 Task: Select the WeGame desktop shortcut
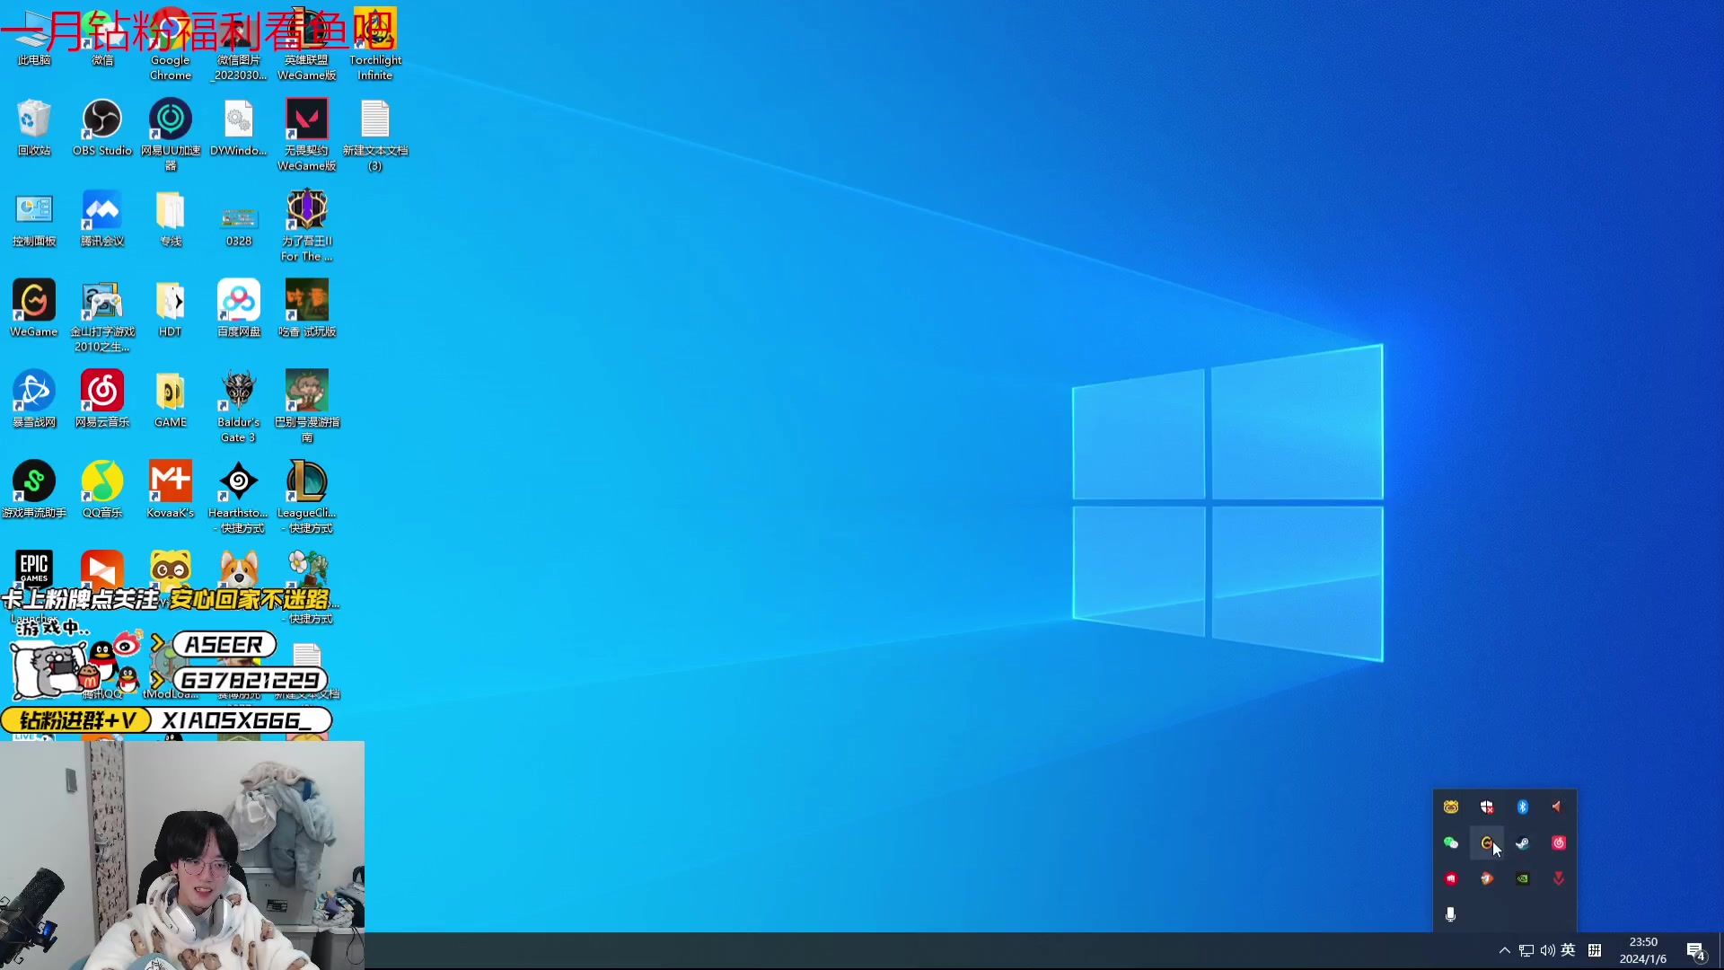point(34,308)
